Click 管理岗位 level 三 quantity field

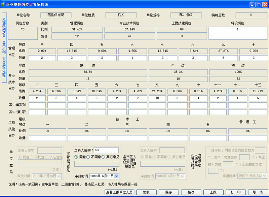pyautogui.click(x=42, y=58)
